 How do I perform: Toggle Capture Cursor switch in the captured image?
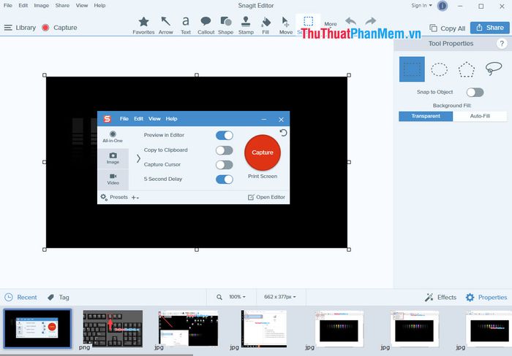coord(225,165)
